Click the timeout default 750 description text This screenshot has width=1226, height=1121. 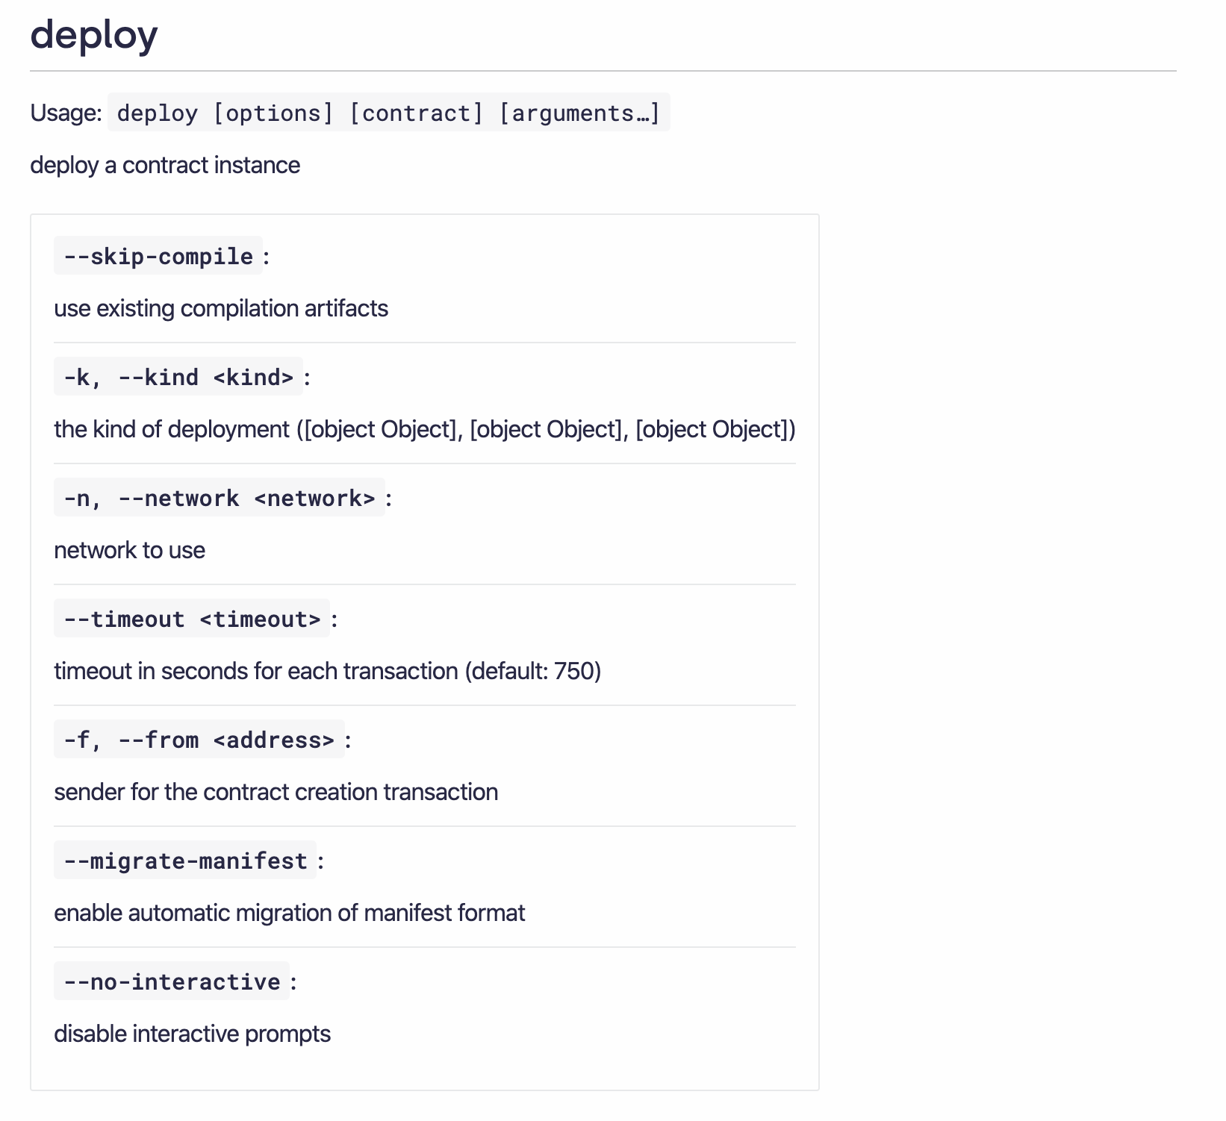click(x=327, y=671)
